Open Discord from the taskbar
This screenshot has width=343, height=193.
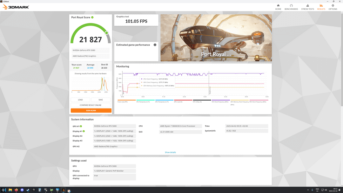(22, 190)
